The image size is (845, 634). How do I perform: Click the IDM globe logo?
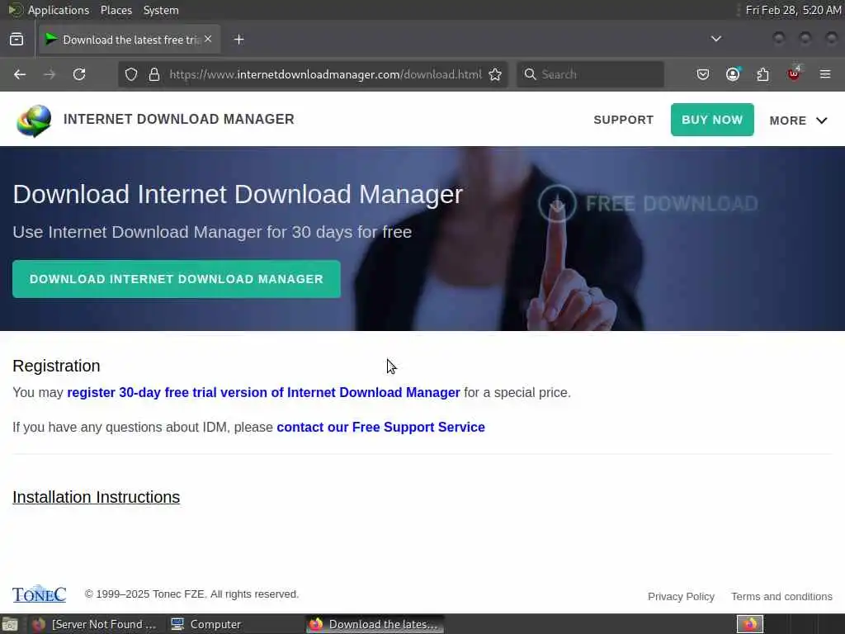[34, 121]
